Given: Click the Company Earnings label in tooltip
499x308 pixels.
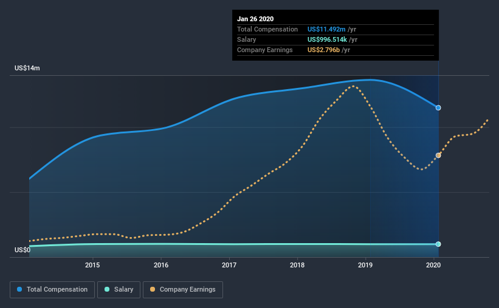Looking at the screenshot, I should coord(265,50).
